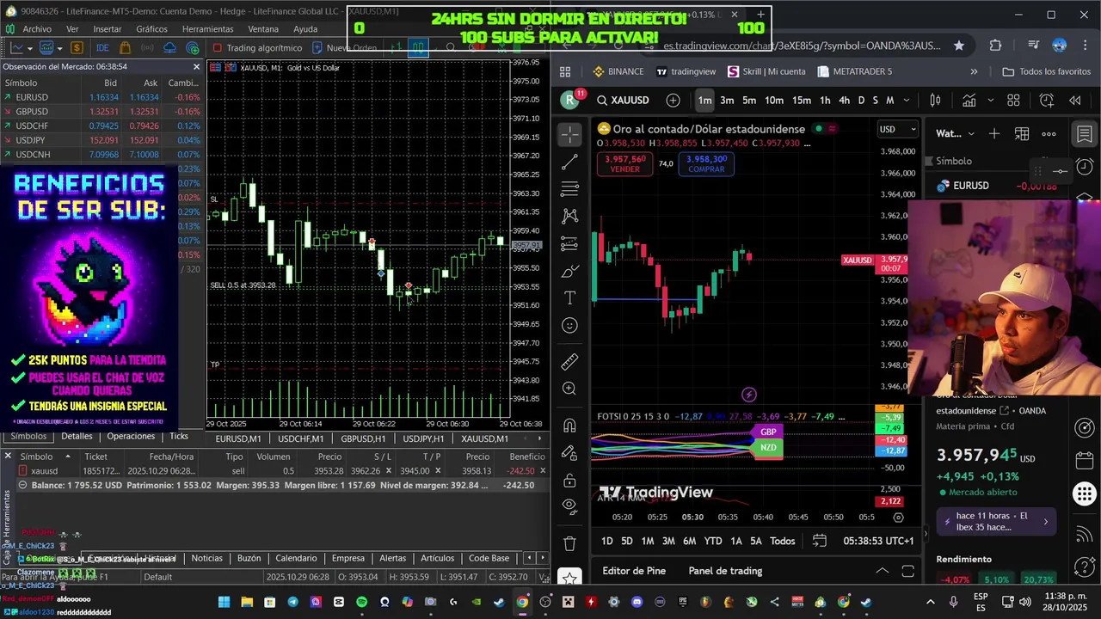Click Nueva Orden in MetaTrader toolbar
Viewport: 1101px width, 619px height.
[x=344, y=48]
